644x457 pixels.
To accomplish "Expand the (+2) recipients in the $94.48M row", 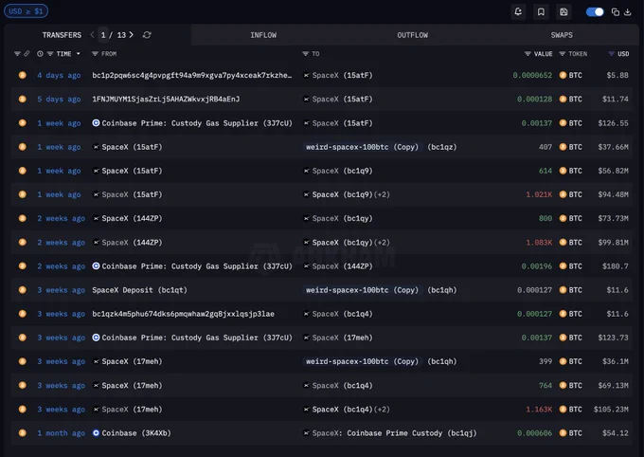I will click(382, 194).
